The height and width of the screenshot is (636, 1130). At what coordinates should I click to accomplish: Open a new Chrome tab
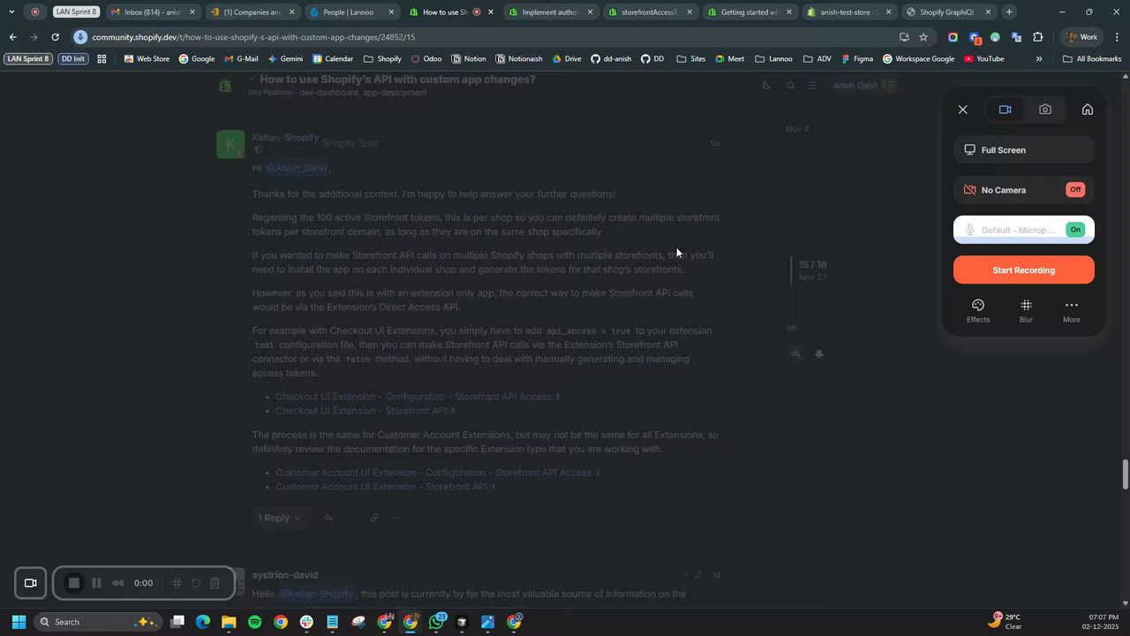tap(1009, 12)
